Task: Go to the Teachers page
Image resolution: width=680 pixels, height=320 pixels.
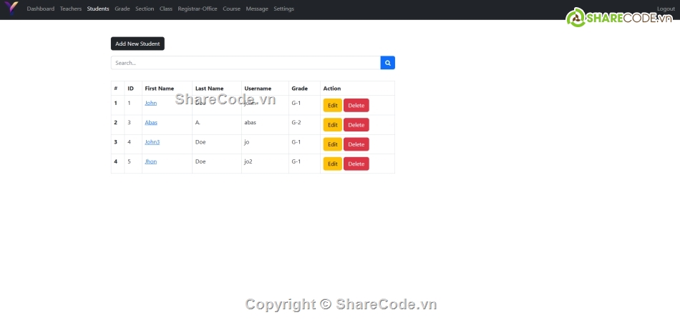Action: [x=71, y=9]
